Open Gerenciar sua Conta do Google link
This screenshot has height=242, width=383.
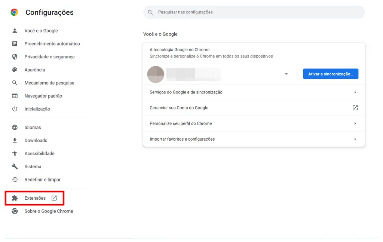(x=254, y=107)
